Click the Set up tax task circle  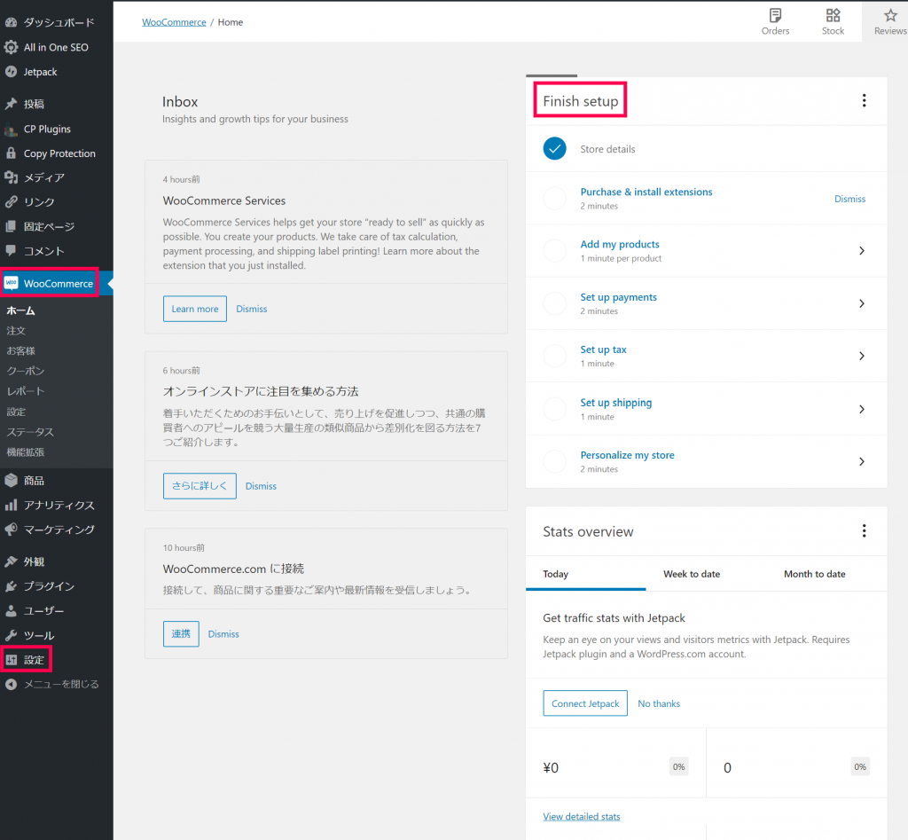555,356
